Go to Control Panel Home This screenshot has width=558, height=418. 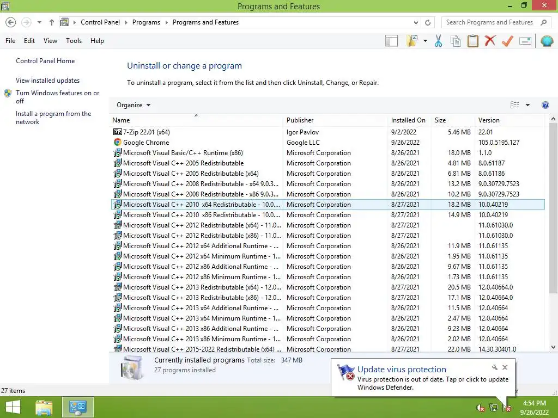pyautogui.click(x=45, y=61)
